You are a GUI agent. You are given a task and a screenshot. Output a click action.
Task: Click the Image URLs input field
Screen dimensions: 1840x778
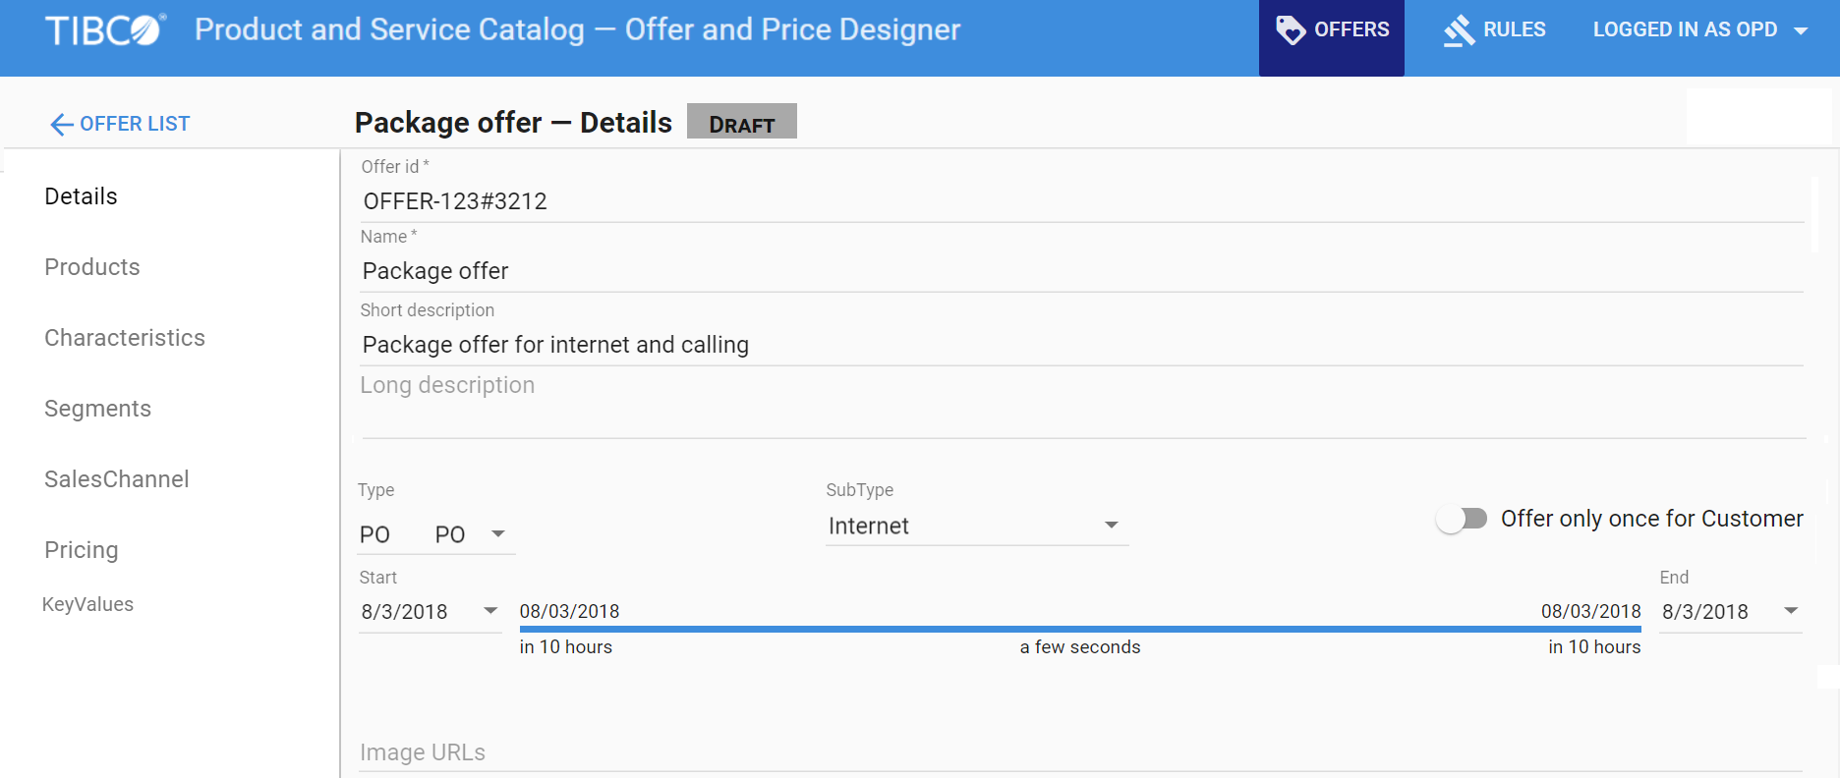[x=1079, y=752]
